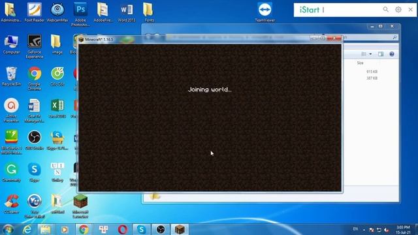
Task: Select the Computer desktop icon
Action: 11,44
